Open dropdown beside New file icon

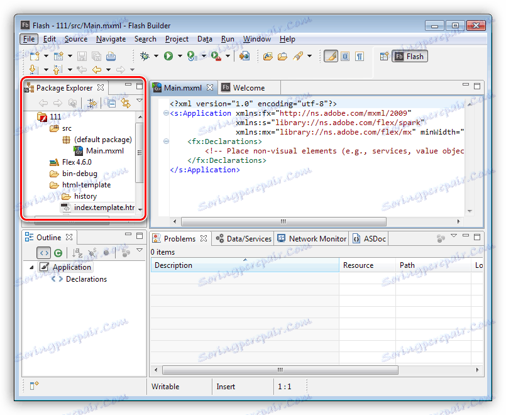point(46,56)
